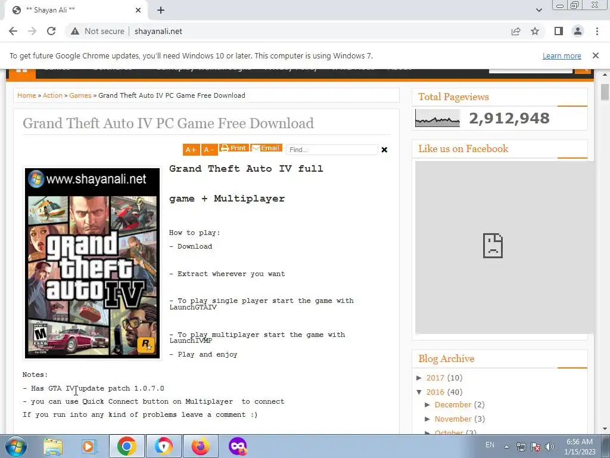610x458 pixels.
Task: Open 2017 blog archive link
Action: tap(435, 377)
